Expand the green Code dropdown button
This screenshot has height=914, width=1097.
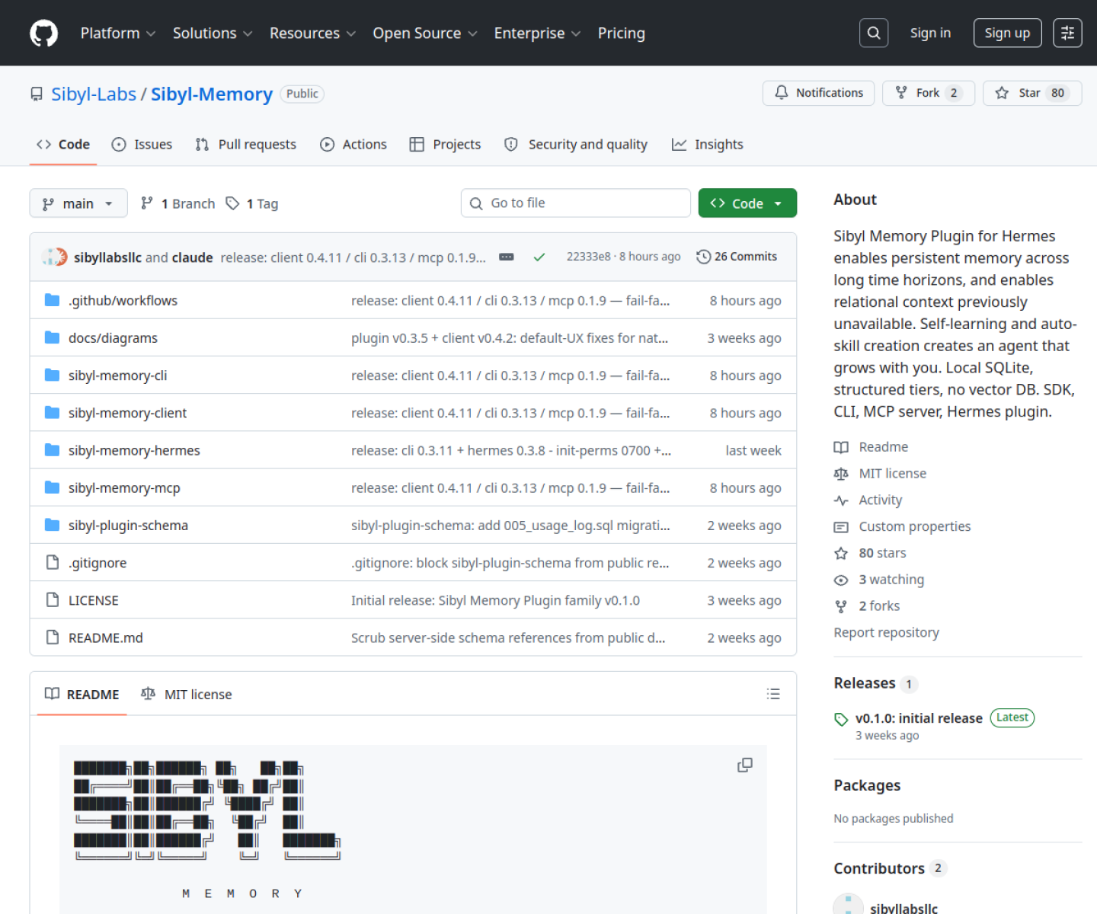(747, 203)
